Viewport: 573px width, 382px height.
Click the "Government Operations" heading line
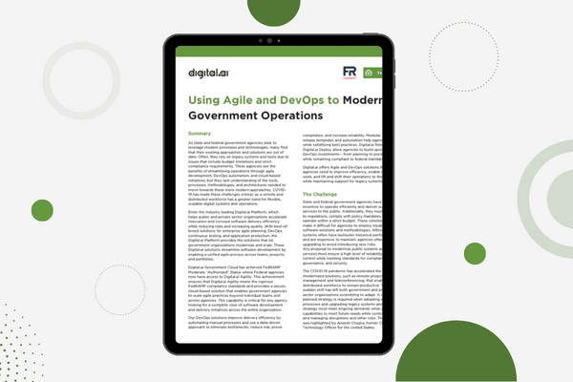pos(255,116)
